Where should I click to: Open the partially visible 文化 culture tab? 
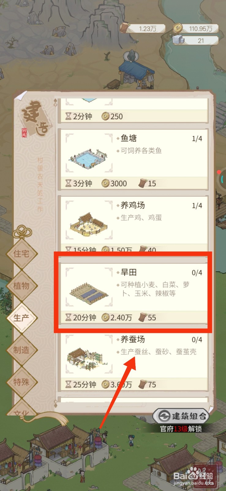coord(21,410)
